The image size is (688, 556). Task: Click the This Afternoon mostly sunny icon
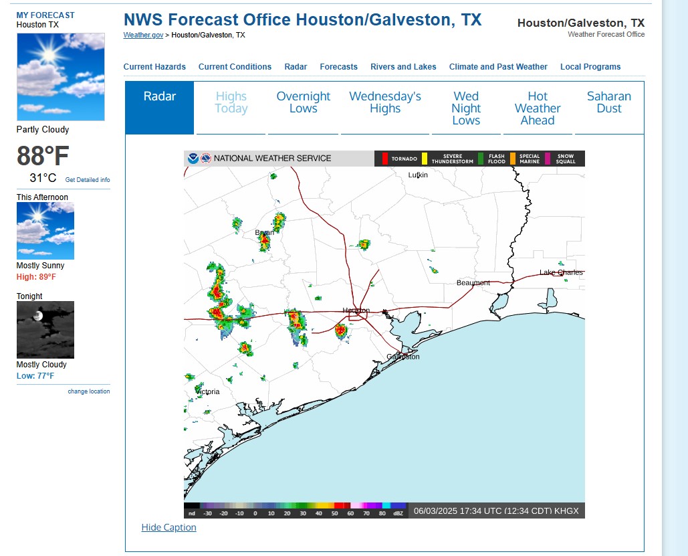click(45, 231)
